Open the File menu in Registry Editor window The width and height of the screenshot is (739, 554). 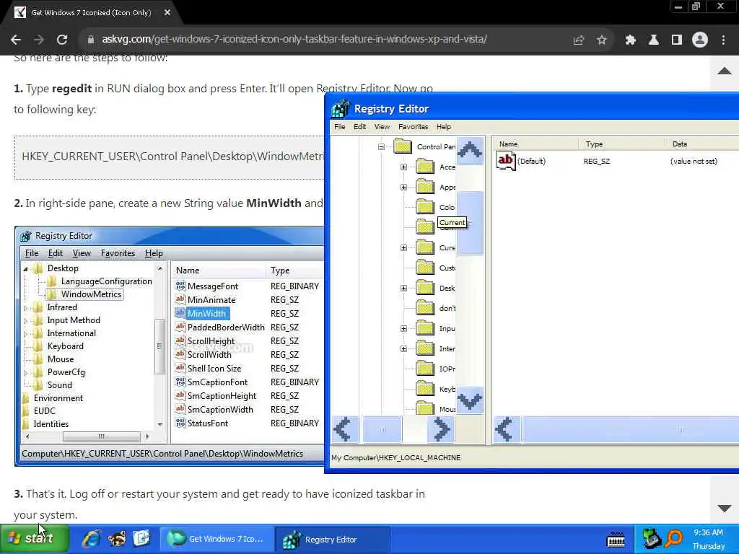coord(339,127)
